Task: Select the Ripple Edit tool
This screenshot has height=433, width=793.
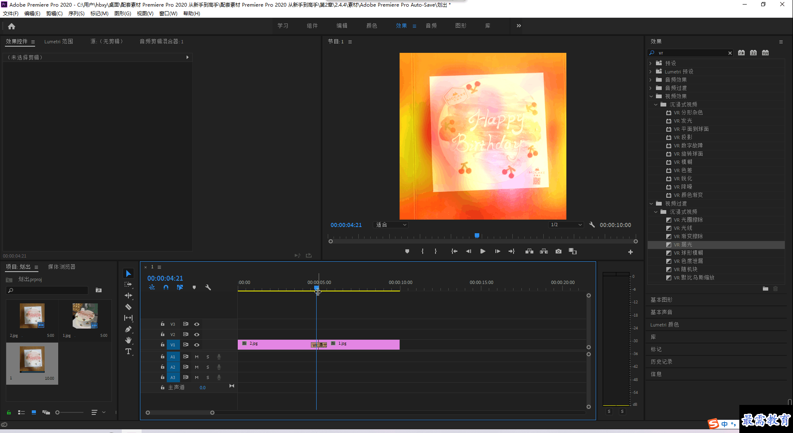Action: tap(128, 296)
